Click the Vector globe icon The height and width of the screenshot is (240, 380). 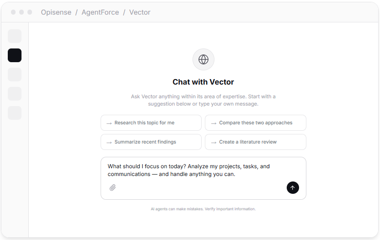point(203,59)
